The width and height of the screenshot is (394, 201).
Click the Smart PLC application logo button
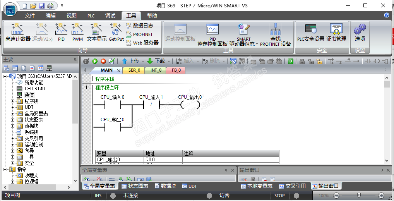[10, 10]
